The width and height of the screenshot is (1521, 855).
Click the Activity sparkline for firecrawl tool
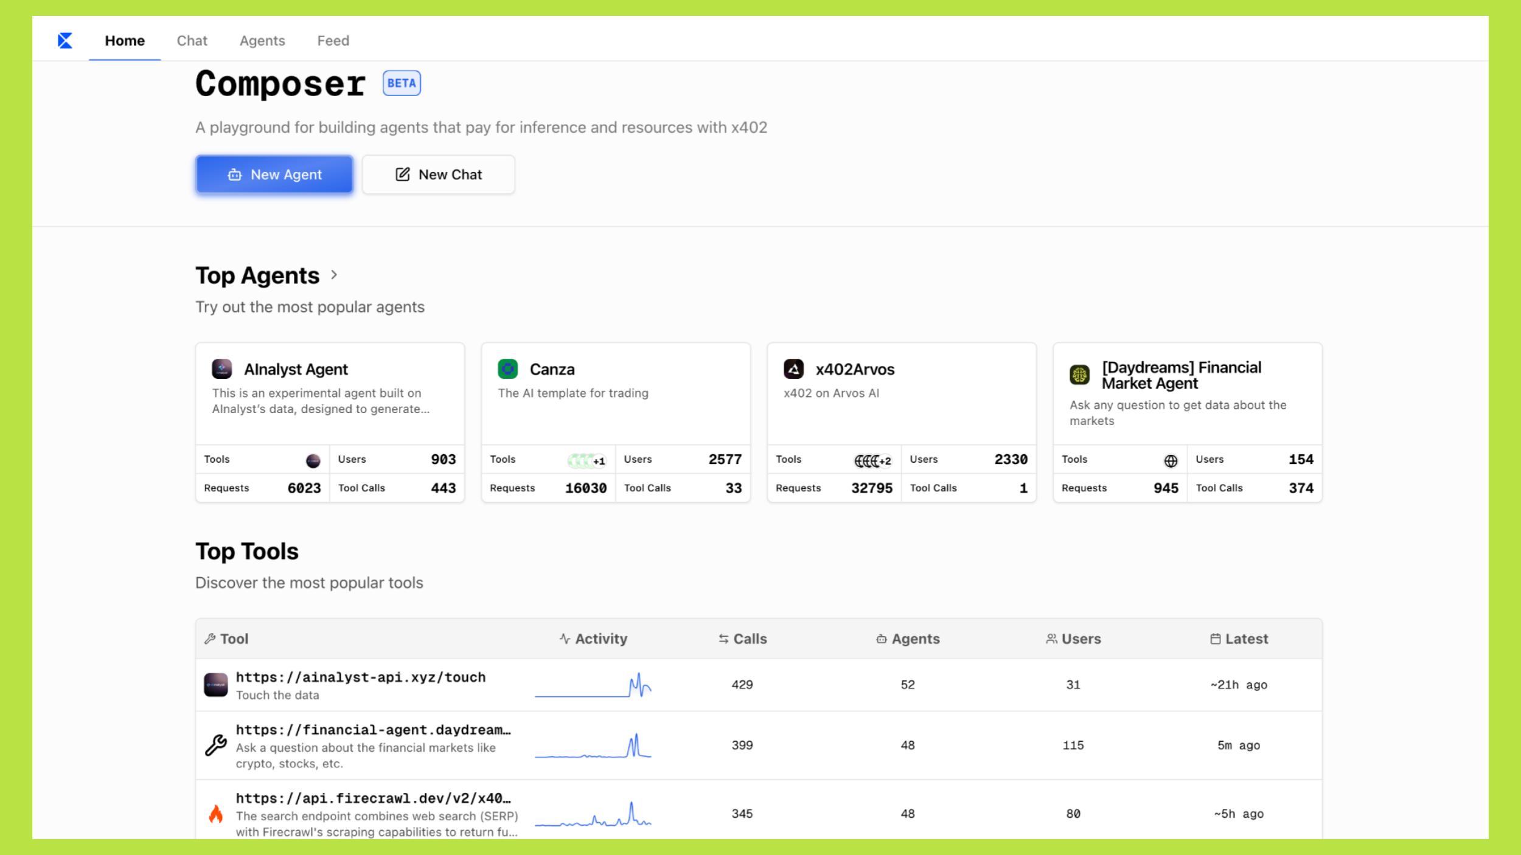tap(593, 814)
